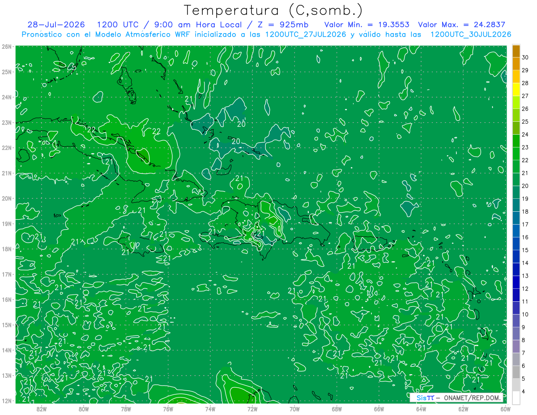
Task: Click the color scale label "25"
Action: (525, 122)
